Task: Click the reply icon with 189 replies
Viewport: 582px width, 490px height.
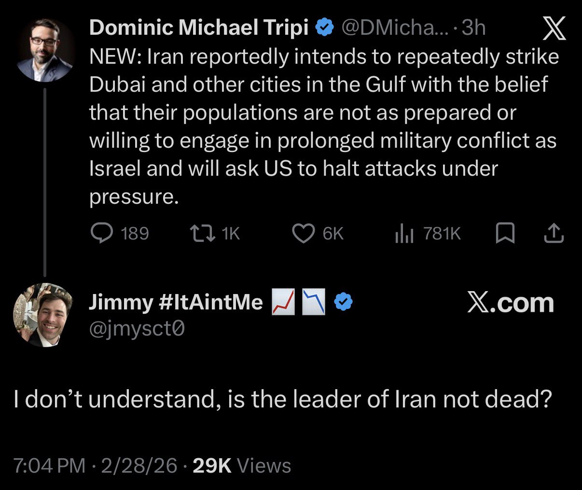Action: (x=102, y=234)
